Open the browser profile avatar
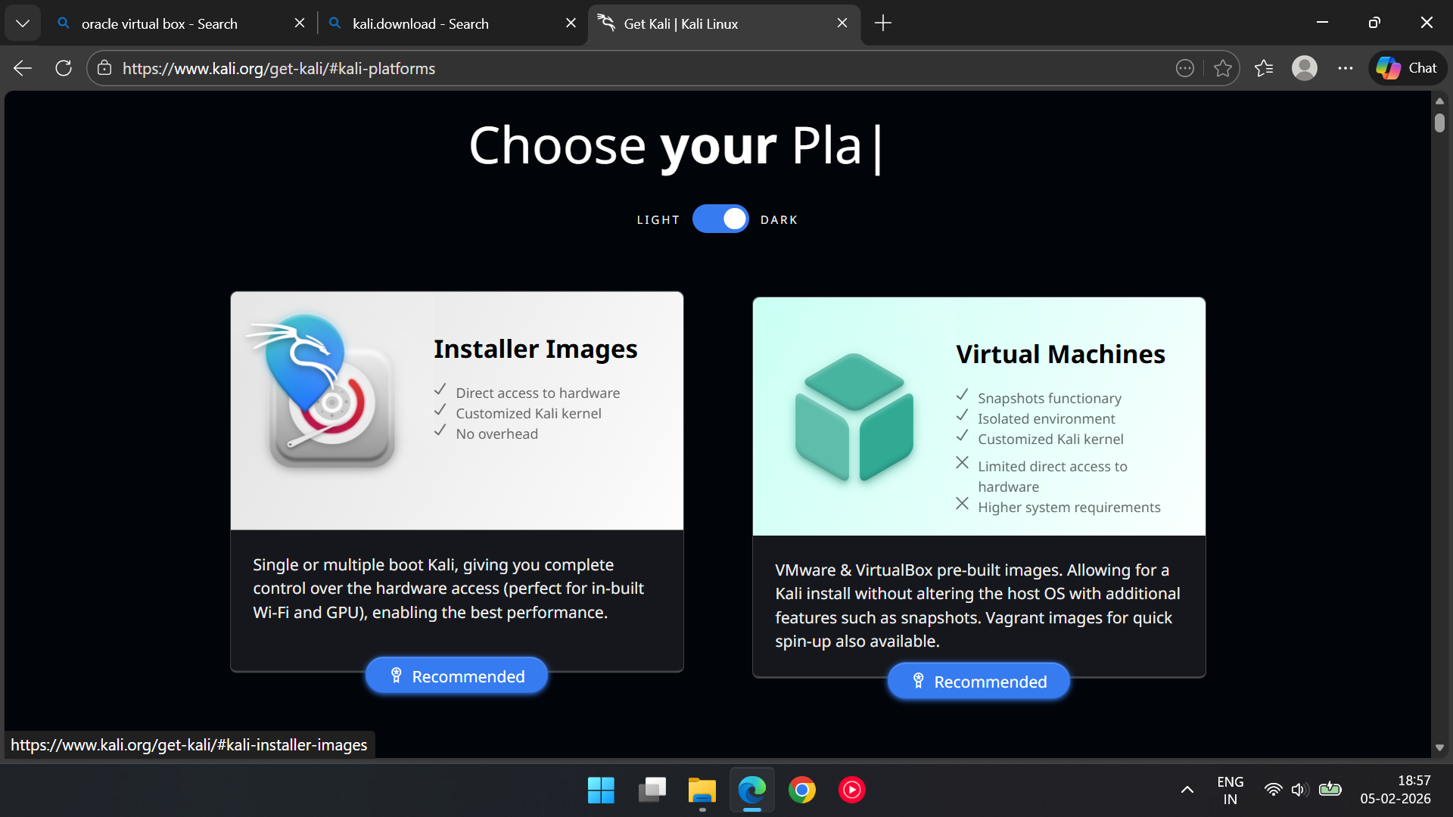The image size is (1453, 817). (x=1304, y=68)
